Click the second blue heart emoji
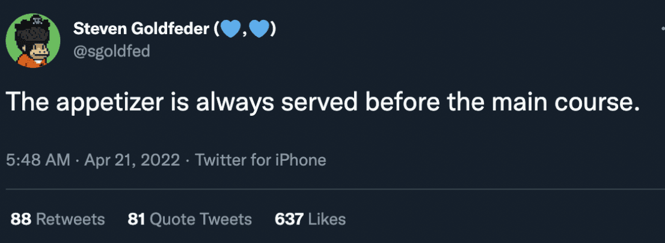The width and height of the screenshot is (665, 243). point(258,28)
